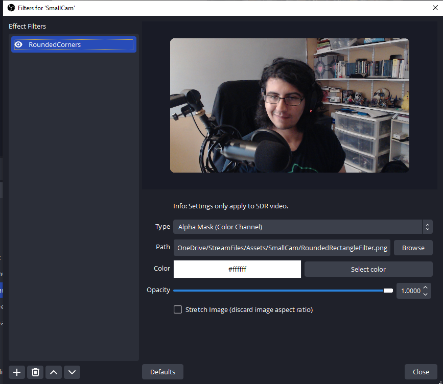Viewport: 443px width, 384px height.
Task: Browse for a new mask image file
Action: coord(413,248)
